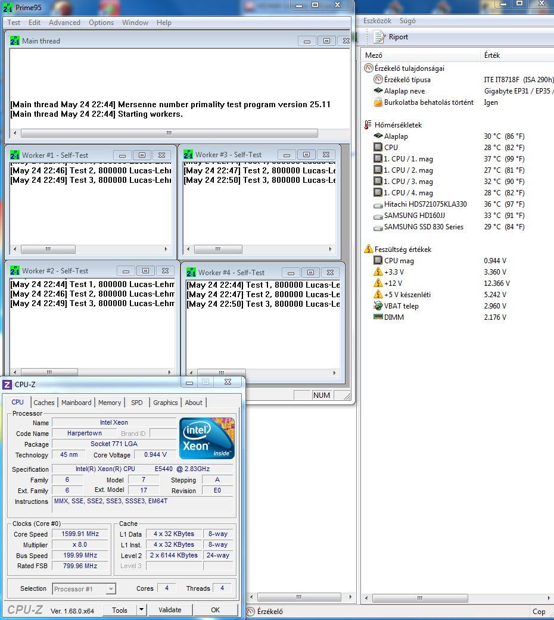554x620 pixels.
Task: Click the Hőmérsékletek thermometer icon
Action: coord(368,124)
